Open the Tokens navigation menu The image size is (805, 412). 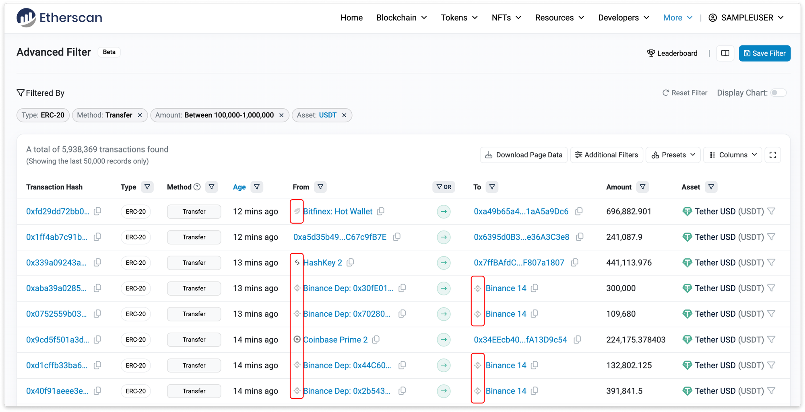[459, 18]
